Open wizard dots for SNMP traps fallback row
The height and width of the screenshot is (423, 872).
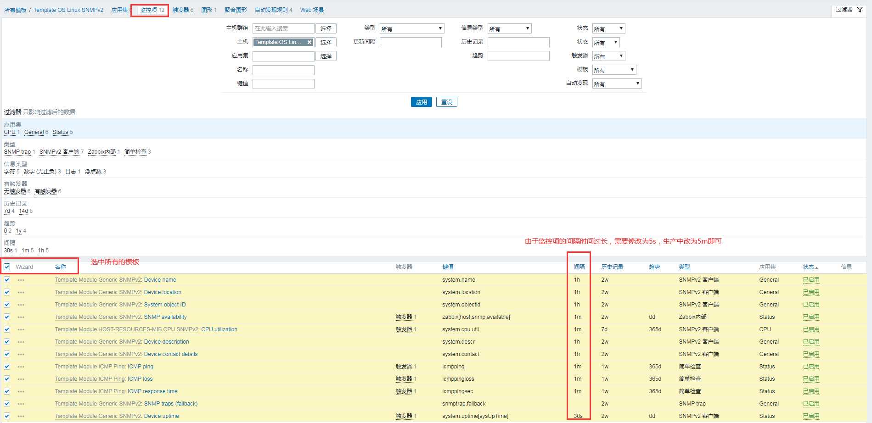(x=21, y=404)
